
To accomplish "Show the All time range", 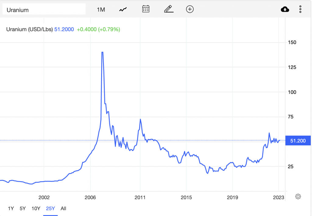I will click(63, 208).
